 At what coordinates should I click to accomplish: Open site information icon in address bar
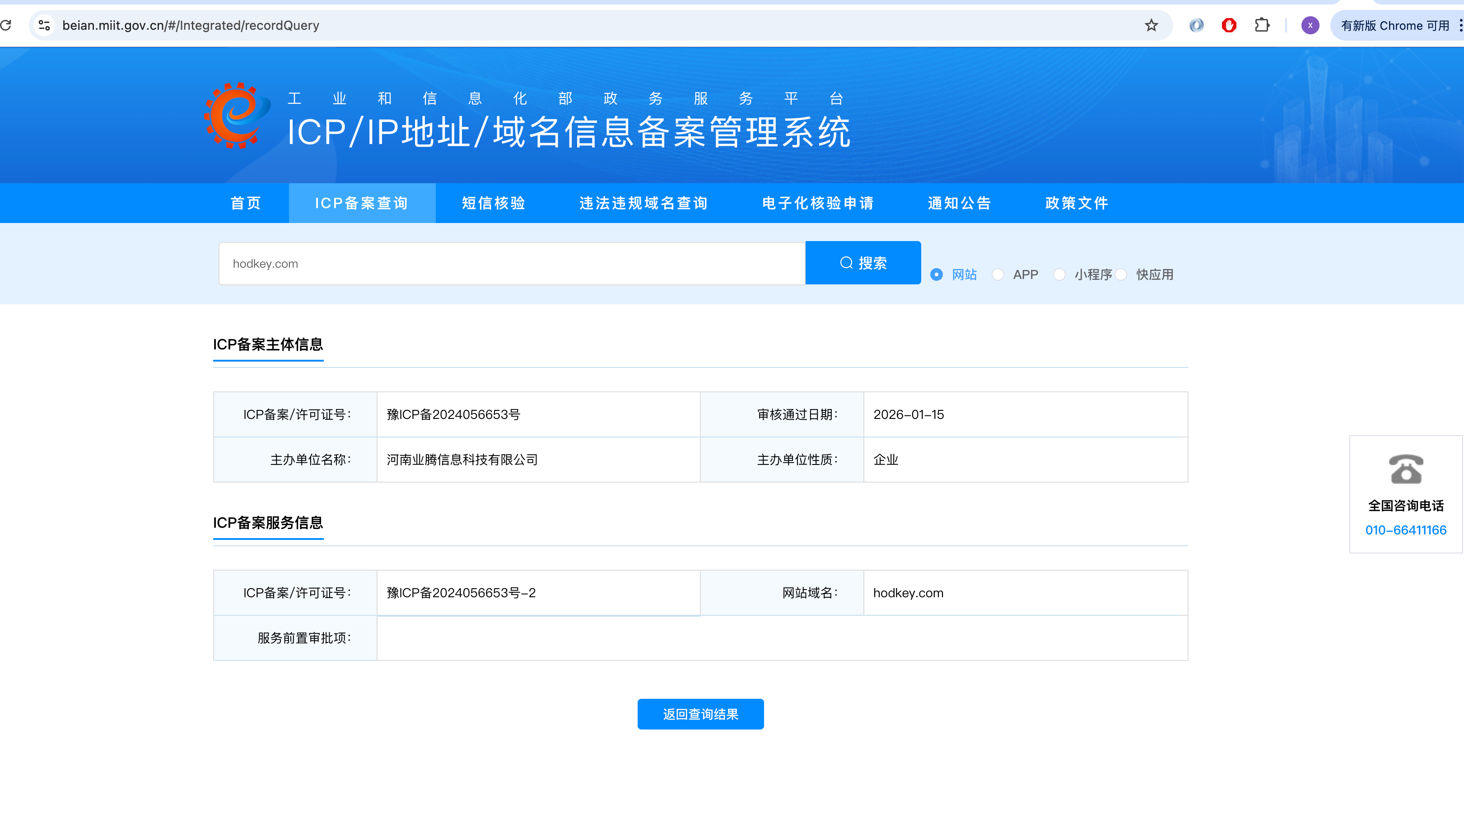(x=44, y=25)
